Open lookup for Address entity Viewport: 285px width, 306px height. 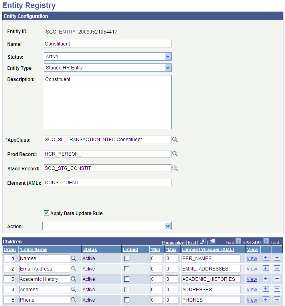click(x=73, y=289)
